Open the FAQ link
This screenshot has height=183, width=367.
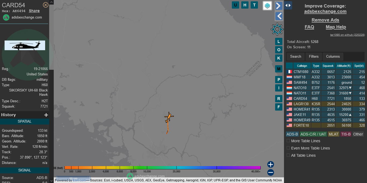309,27
